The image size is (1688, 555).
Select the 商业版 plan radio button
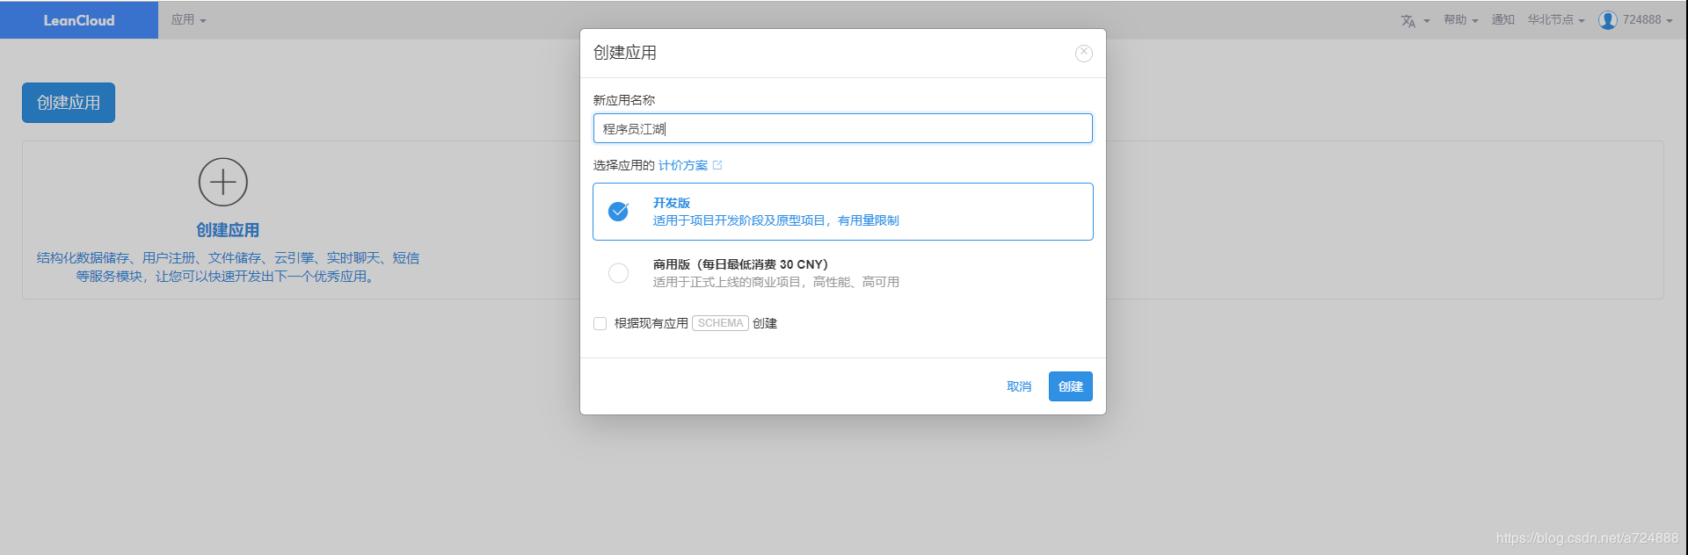pos(618,273)
